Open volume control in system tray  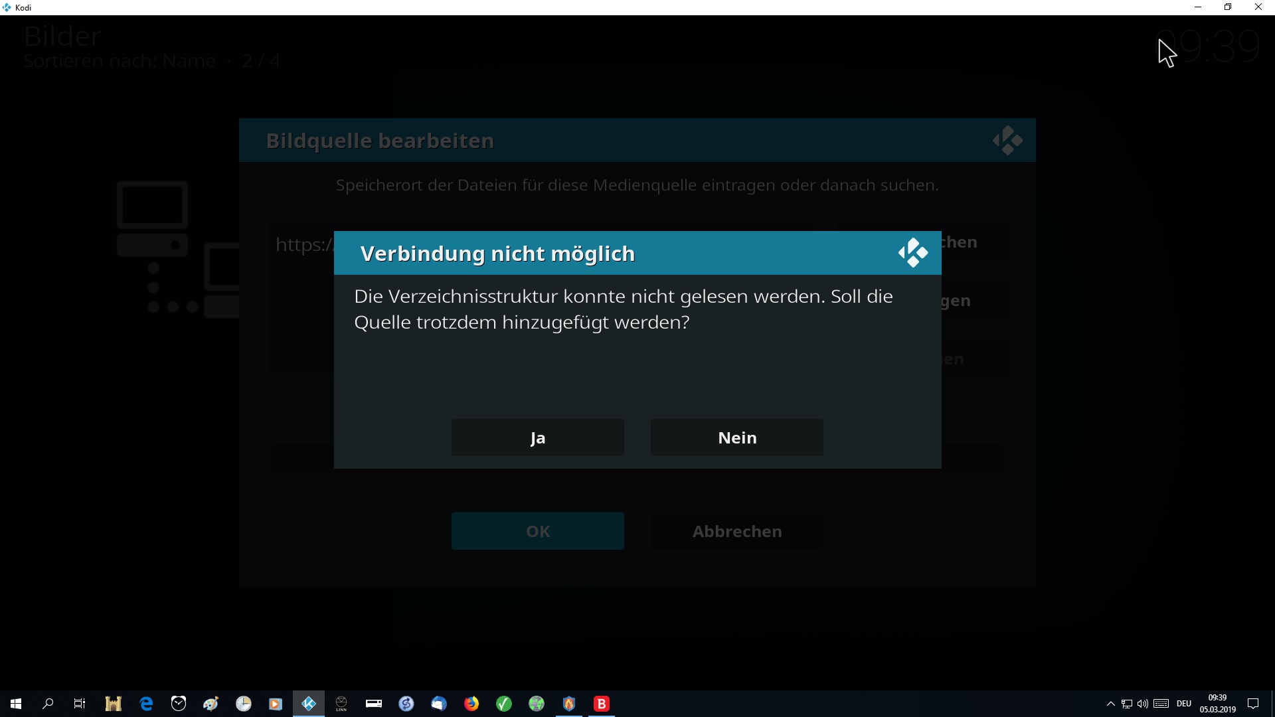coord(1143,704)
